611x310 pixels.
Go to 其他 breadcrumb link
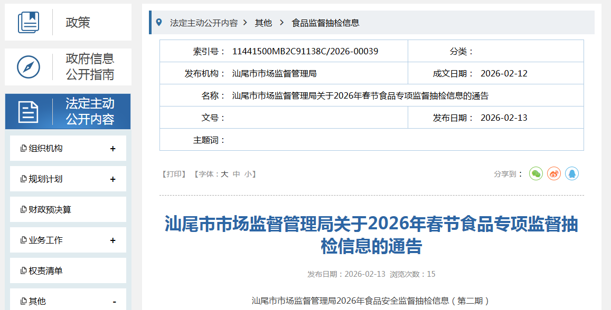(264, 23)
